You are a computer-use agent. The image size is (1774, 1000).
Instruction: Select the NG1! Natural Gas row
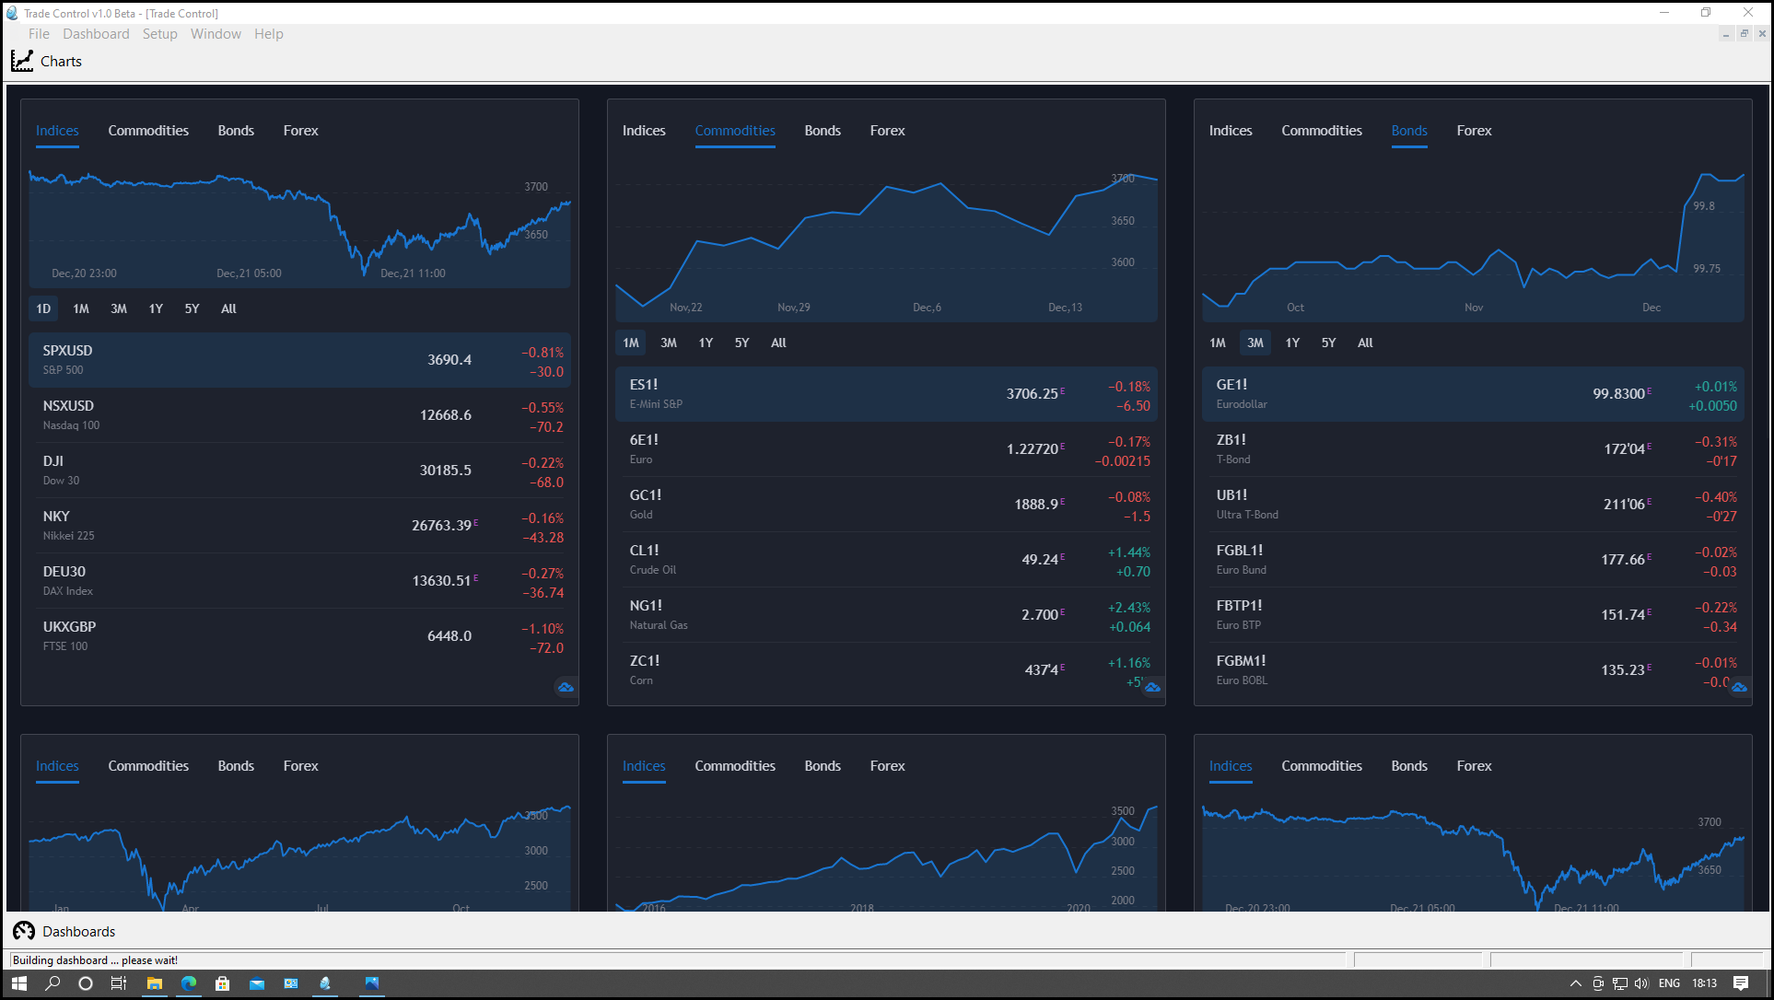click(x=887, y=615)
